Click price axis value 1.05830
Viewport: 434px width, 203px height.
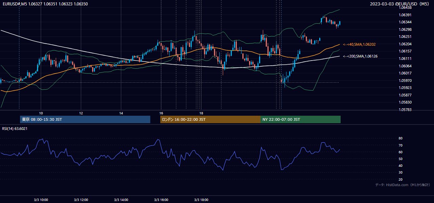tap(405, 102)
